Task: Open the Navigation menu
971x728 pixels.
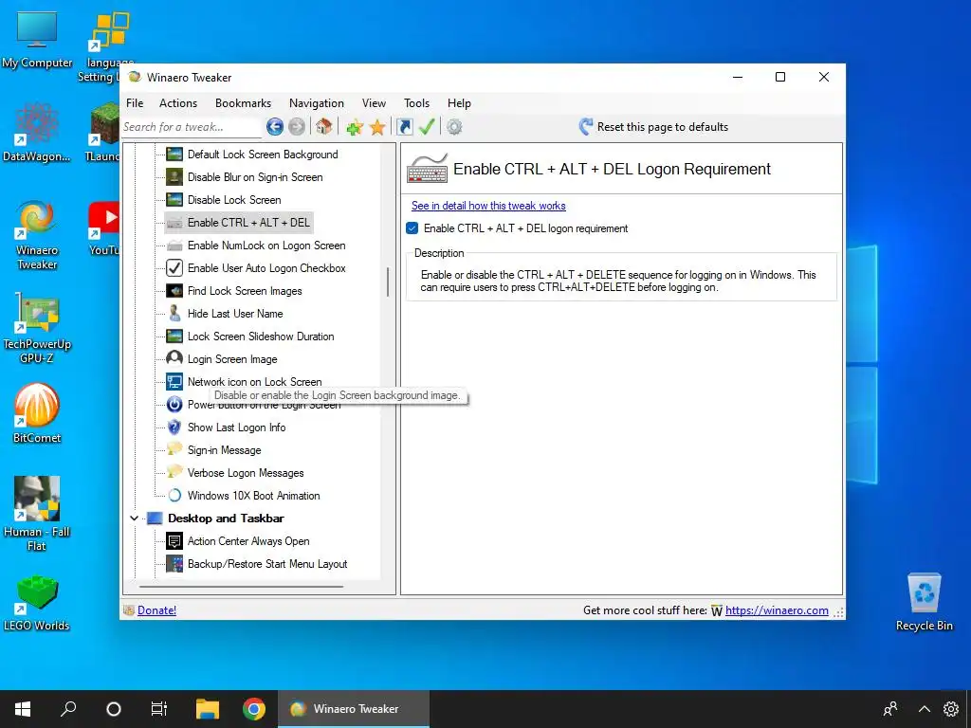Action: pos(317,103)
